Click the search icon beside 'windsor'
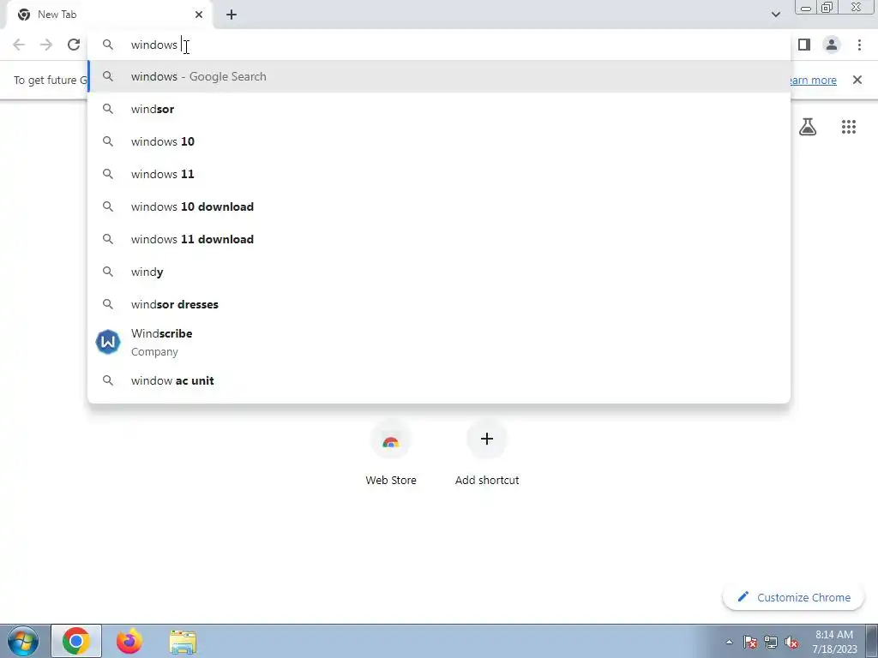Screen dimensions: 878x658 (x=108, y=109)
